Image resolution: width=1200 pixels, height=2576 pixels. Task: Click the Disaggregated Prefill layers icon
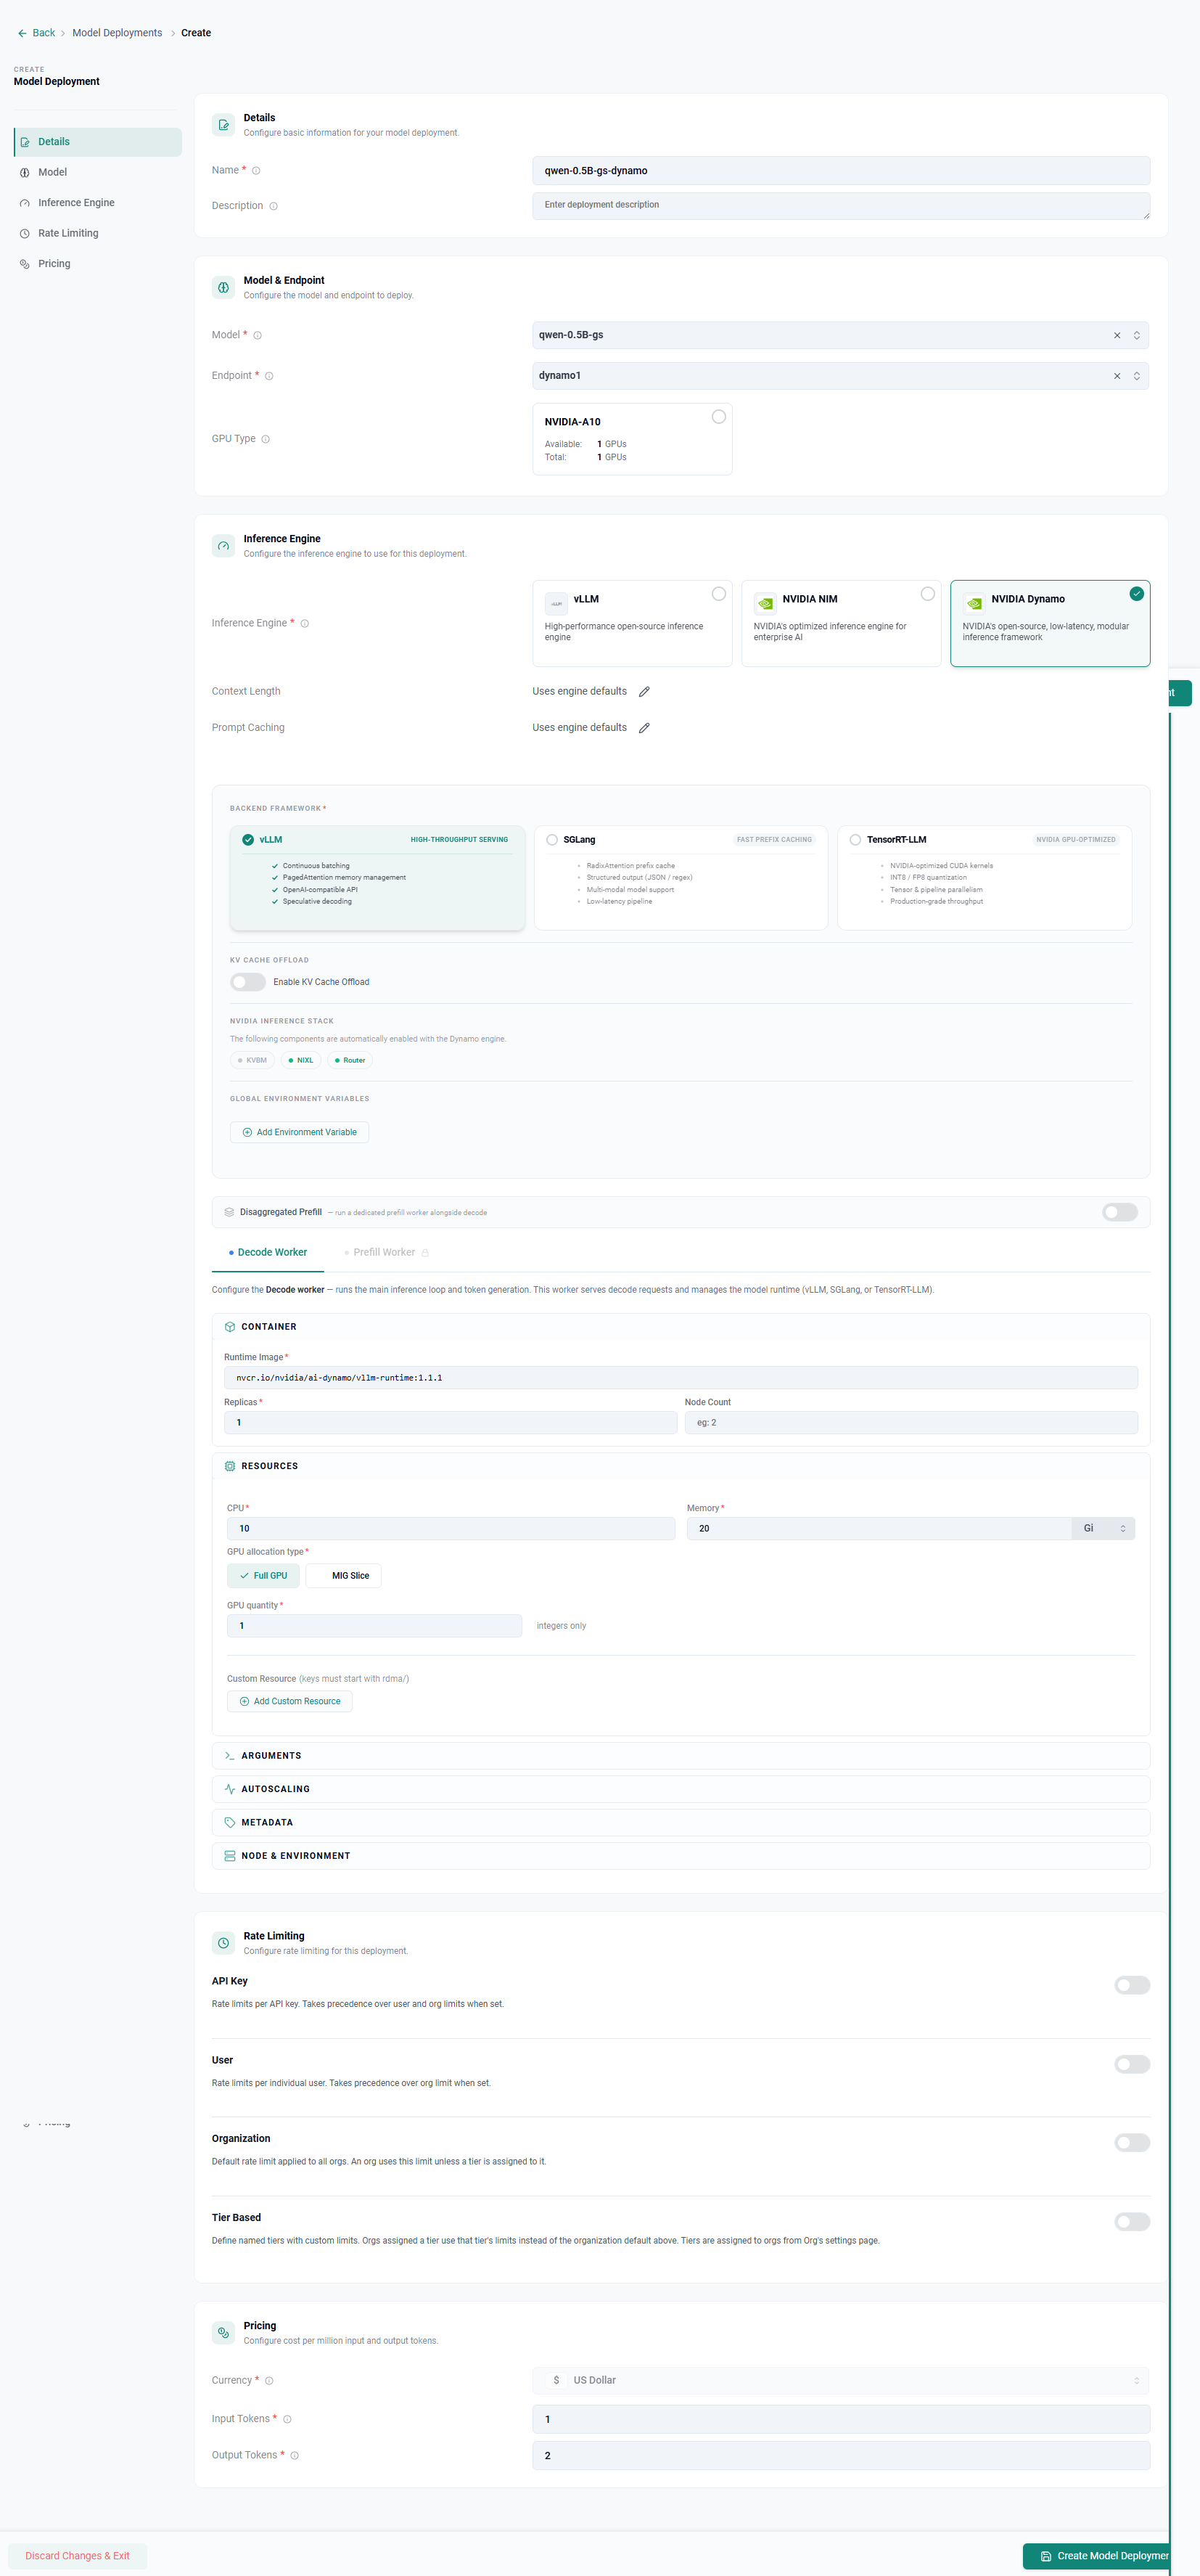(x=229, y=1212)
